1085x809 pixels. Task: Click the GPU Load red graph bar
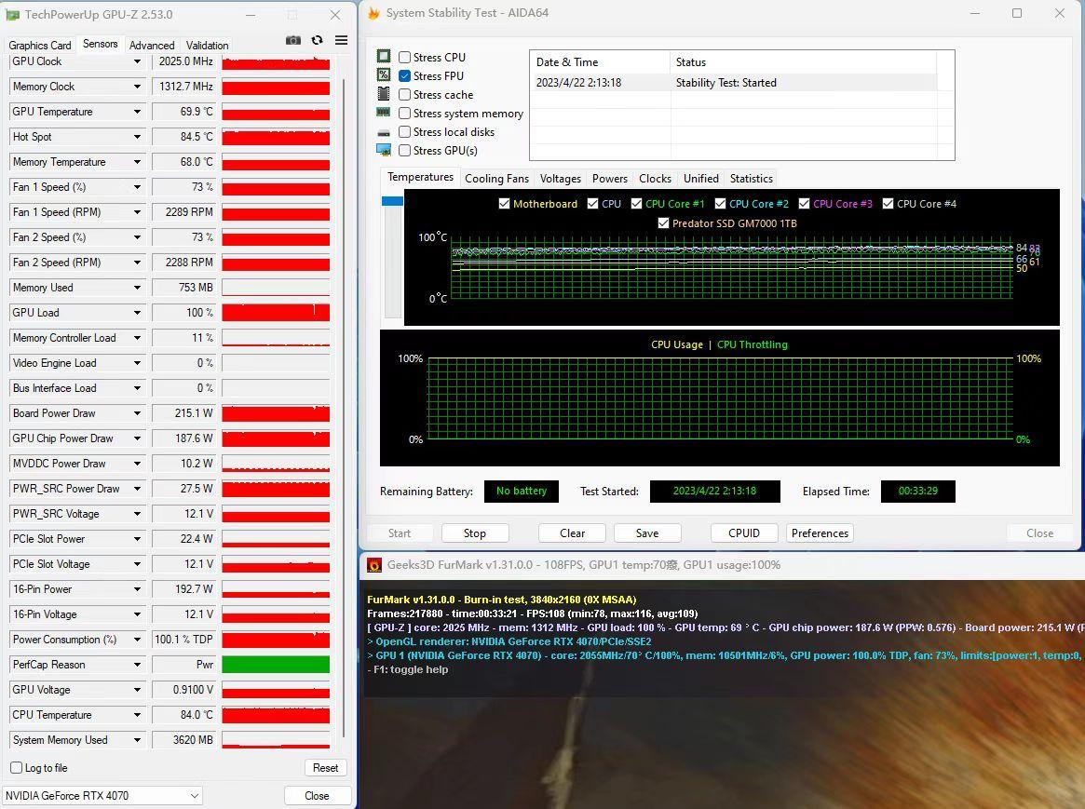[x=276, y=313]
